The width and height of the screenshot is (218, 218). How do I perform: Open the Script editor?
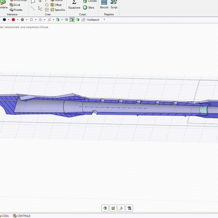[x=114, y=5]
